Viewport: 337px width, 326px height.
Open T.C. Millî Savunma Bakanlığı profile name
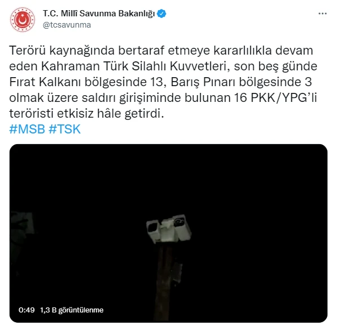99,14
